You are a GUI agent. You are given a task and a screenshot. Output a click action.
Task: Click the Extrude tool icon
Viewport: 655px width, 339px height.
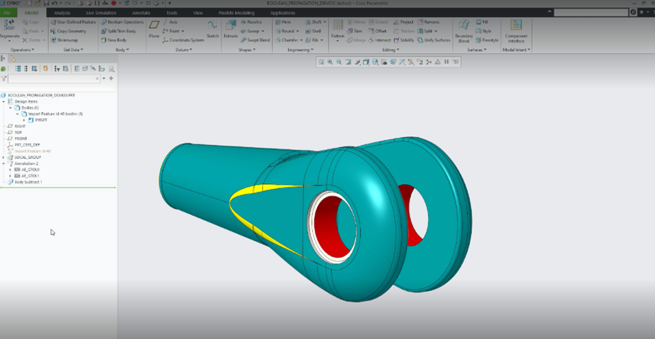pos(230,27)
